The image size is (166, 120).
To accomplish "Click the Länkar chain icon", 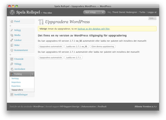I will [12, 40].
